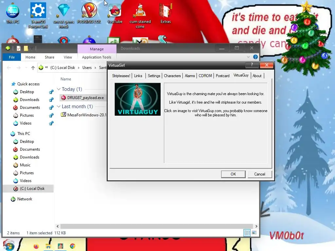Switch to the View ribbon tab
The width and height of the screenshot is (335, 251).
[68, 57]
